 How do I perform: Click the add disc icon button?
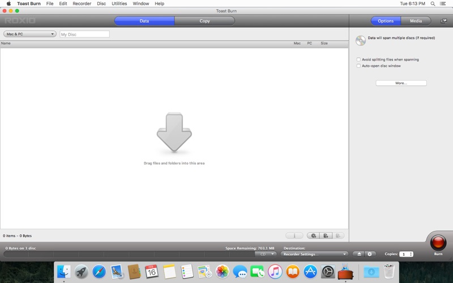(313, 235)
